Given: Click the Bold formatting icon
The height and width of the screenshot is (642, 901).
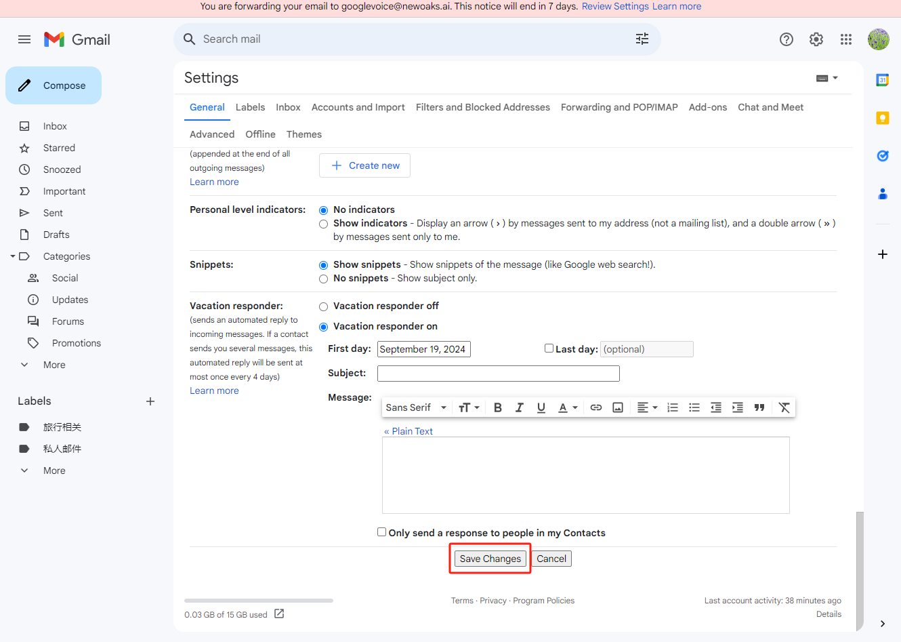Looking at the screenshot, I should point(498,407).
